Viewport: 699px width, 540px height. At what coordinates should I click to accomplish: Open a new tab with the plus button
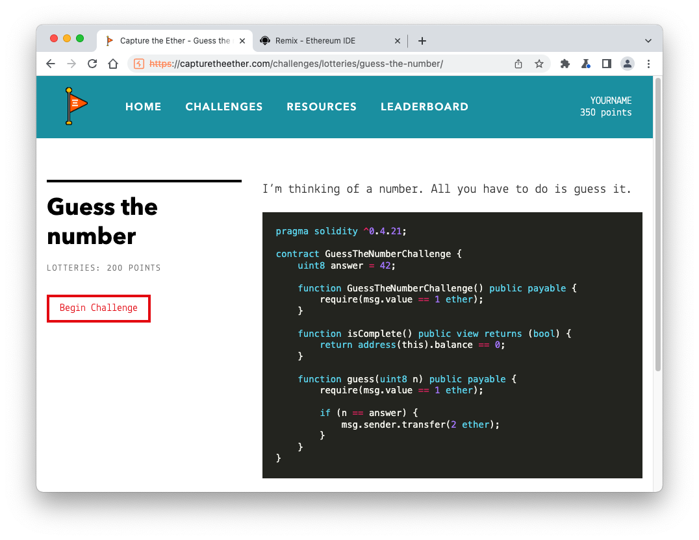pos(422,41)
